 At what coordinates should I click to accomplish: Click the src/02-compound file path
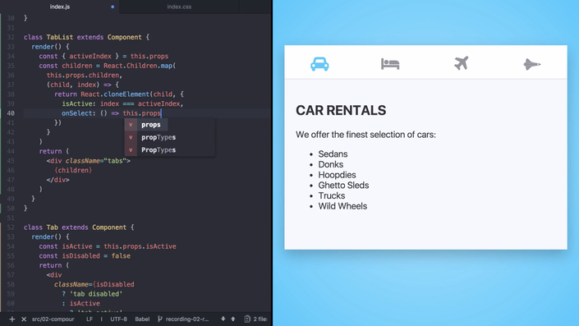[x=53, y=319]
